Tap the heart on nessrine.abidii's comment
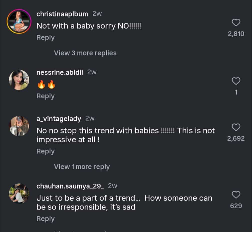The image size is (252, 232). click(x=236, y=81)
